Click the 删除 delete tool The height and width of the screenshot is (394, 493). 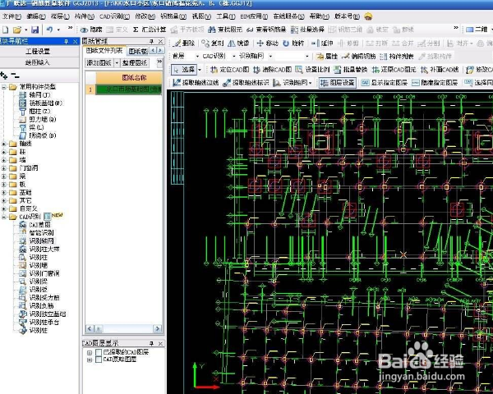tap(184, 43)
